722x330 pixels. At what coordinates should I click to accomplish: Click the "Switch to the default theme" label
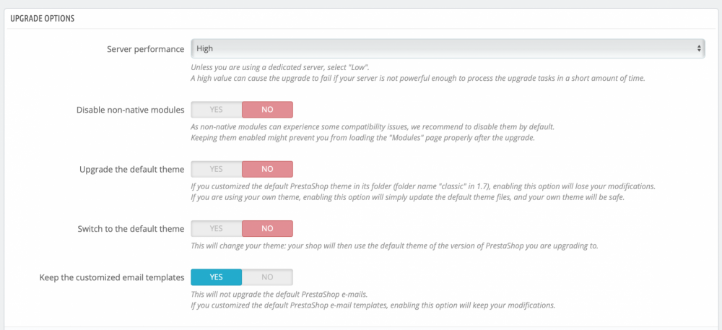131,229
